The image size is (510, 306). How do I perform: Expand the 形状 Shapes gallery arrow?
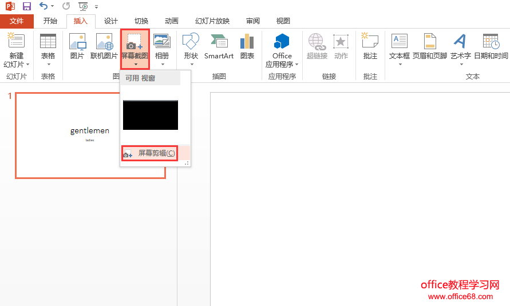(192, 64)
